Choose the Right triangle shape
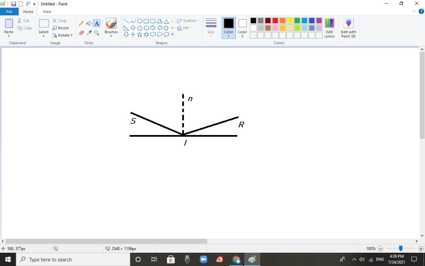425x266 pixels. [126, 28]
